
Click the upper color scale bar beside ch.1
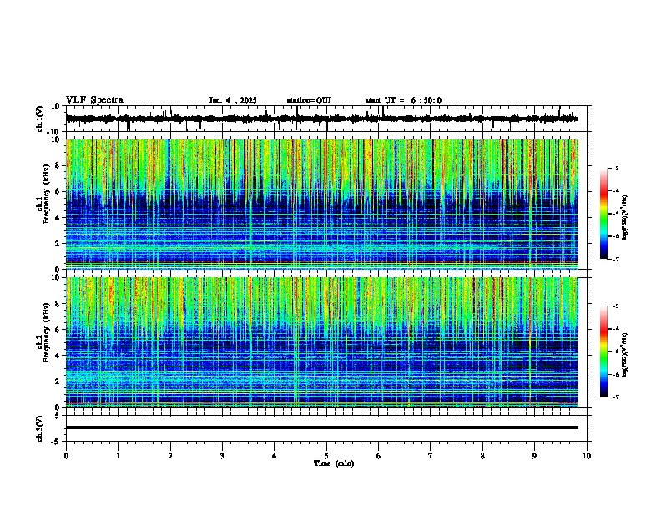click(604, 214)
